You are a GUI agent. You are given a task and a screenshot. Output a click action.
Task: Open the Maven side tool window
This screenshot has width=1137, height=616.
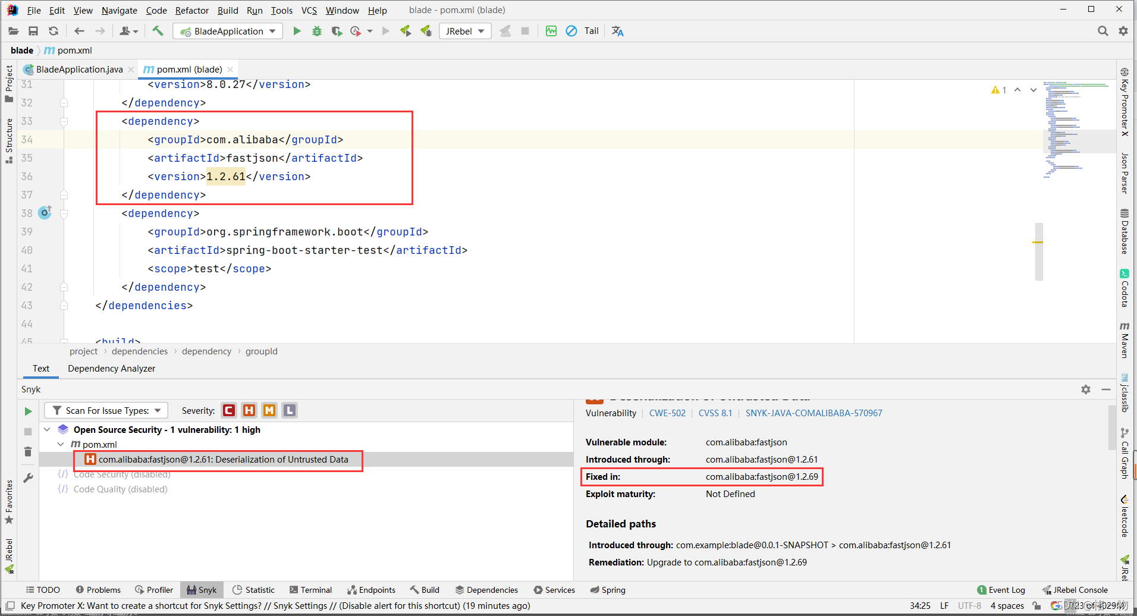point(1125,340)
